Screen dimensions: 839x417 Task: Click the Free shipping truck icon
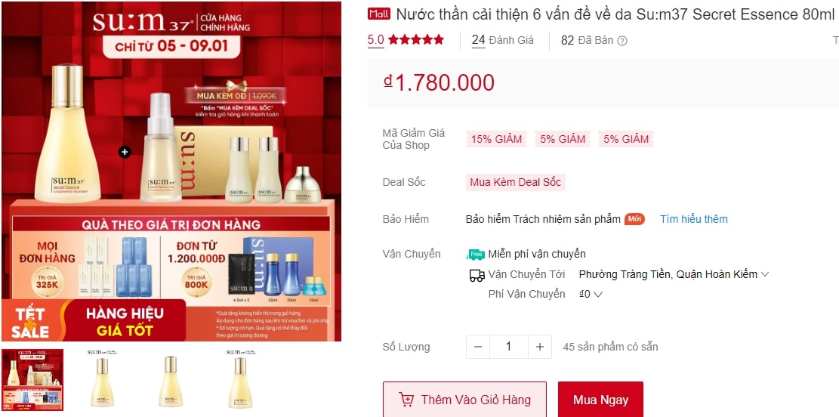coord(476,255)
